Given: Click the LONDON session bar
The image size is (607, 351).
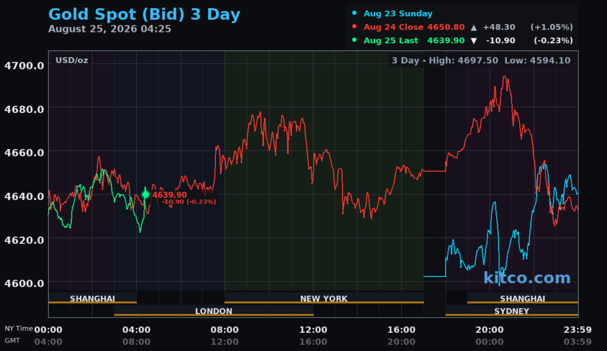Looking at the screenshot, I should (x=213, y=311).
